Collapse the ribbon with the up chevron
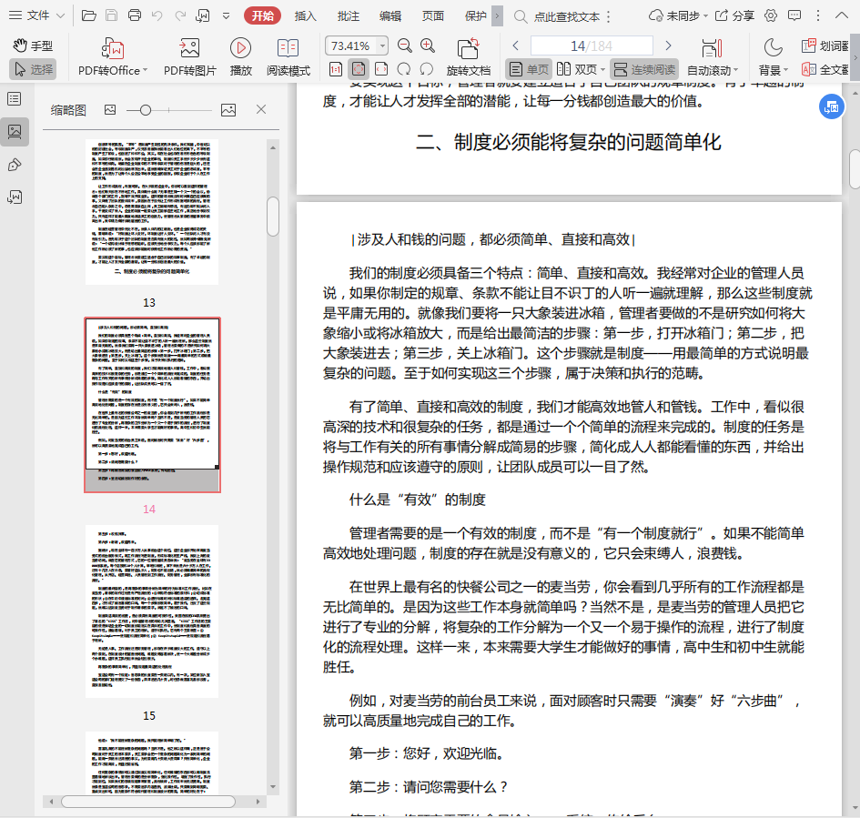860x818 pixels. (842, 15)
